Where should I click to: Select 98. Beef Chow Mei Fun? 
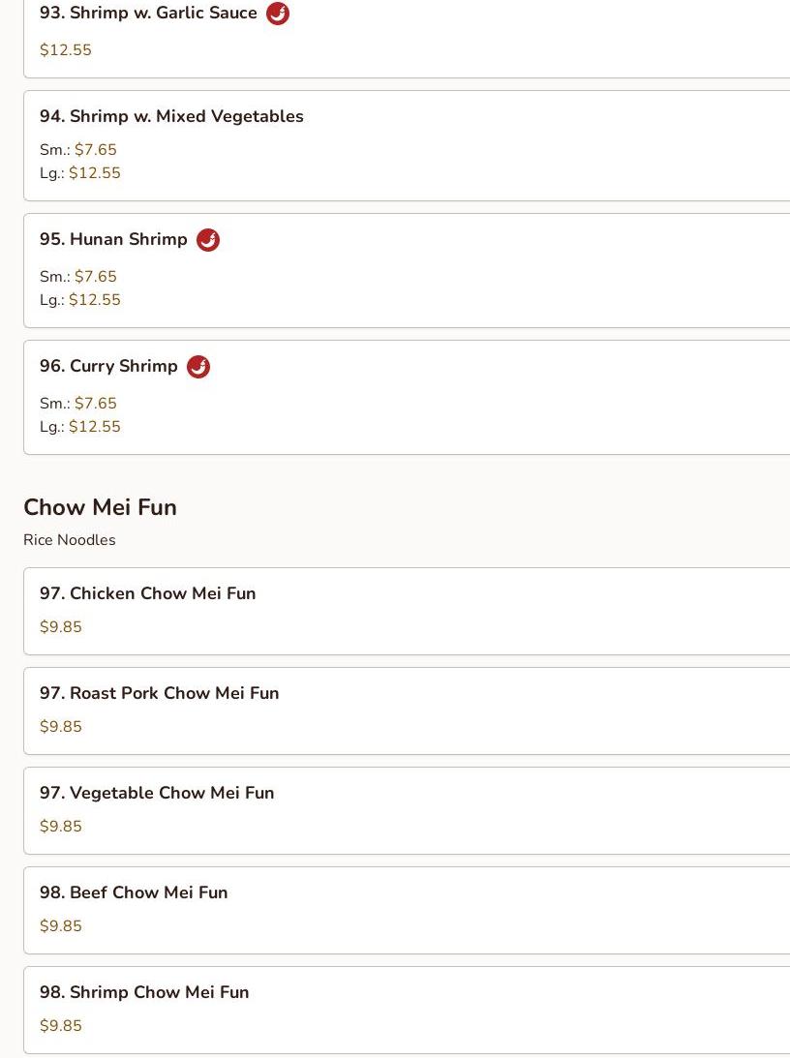tap(134, 892)
